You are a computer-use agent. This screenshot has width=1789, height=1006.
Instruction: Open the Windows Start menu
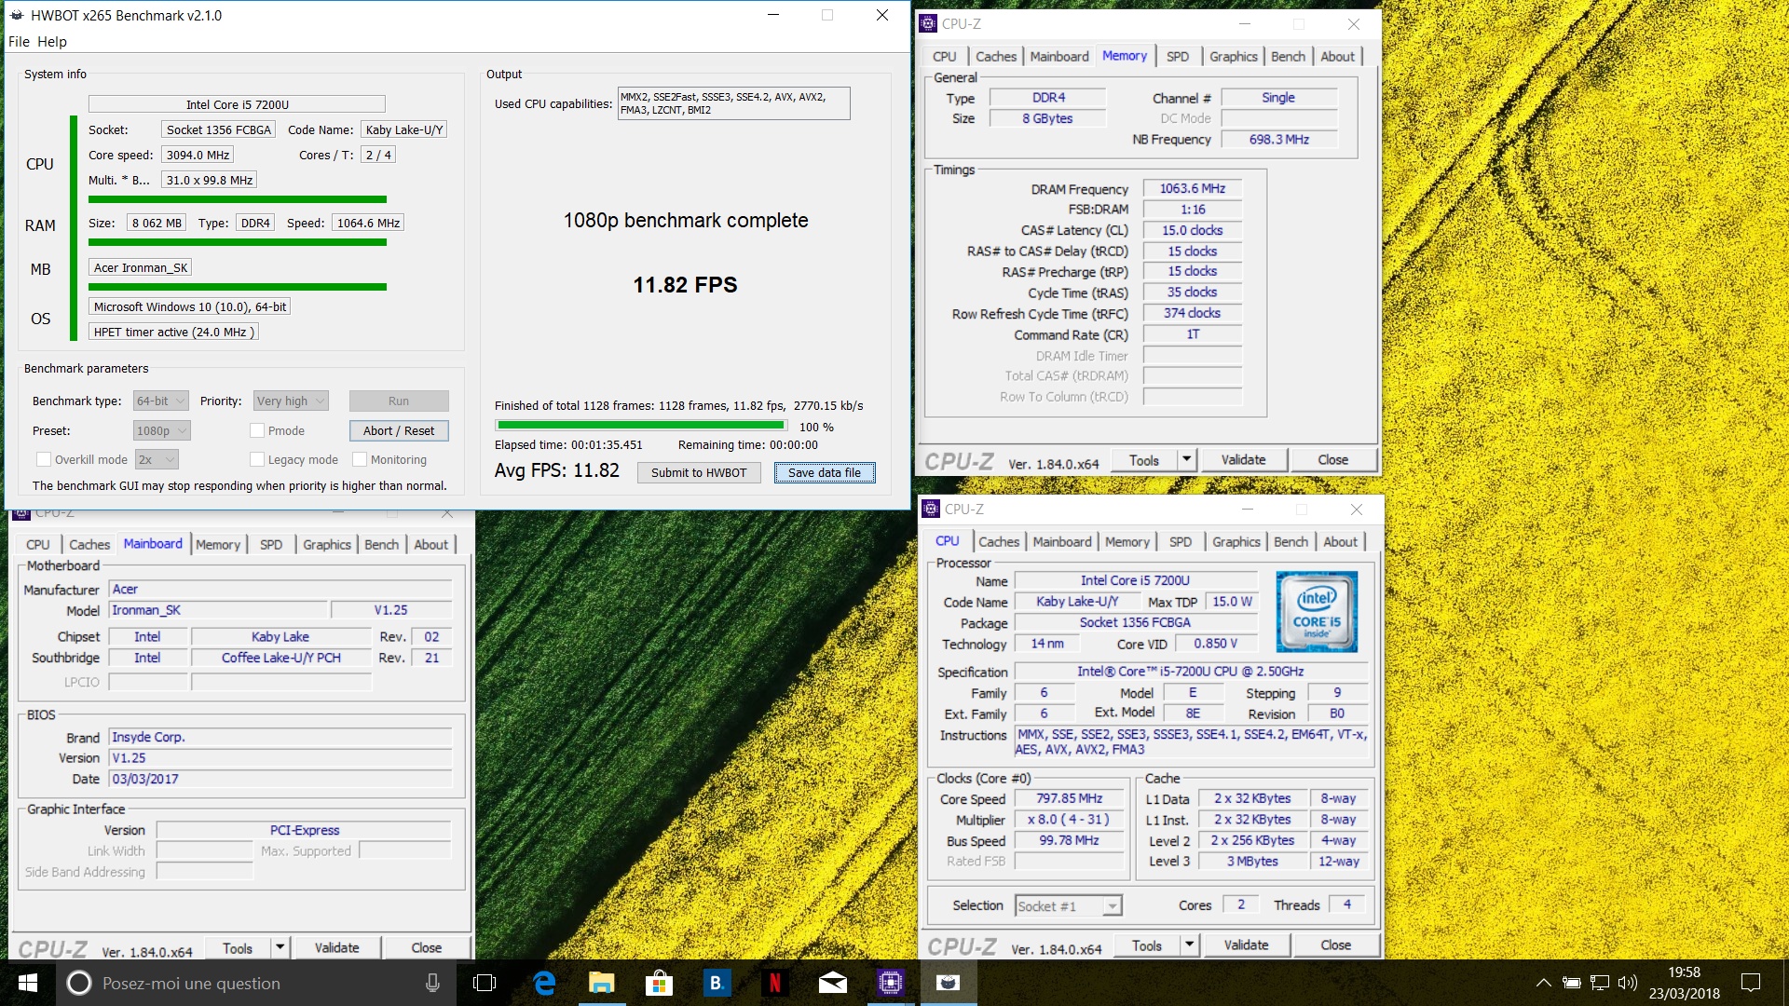28,983
